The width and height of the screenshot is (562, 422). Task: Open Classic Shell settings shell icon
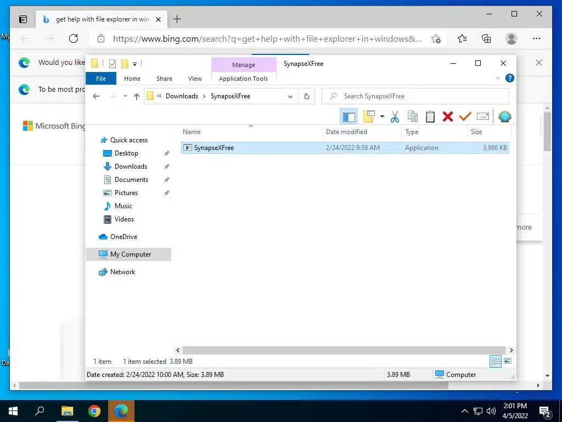(x=505, y=116)
